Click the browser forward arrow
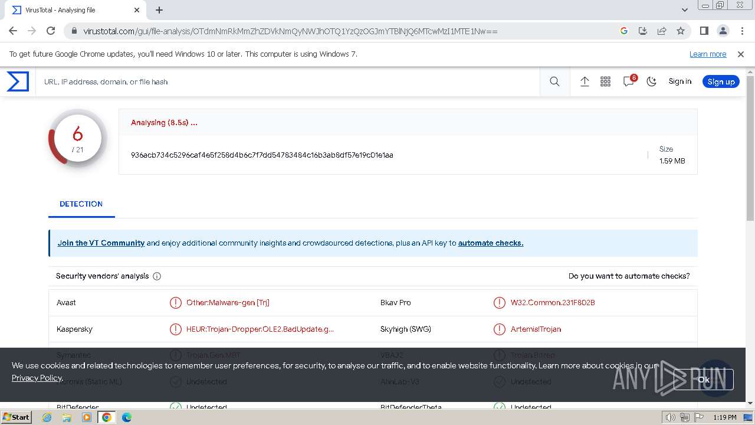This screenshot has height=425, width=755. (32, 31)
